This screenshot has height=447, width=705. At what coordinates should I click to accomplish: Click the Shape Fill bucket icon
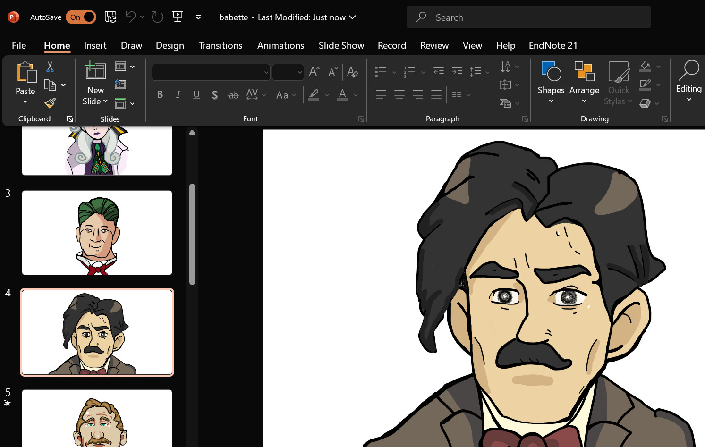coord(645,67)
